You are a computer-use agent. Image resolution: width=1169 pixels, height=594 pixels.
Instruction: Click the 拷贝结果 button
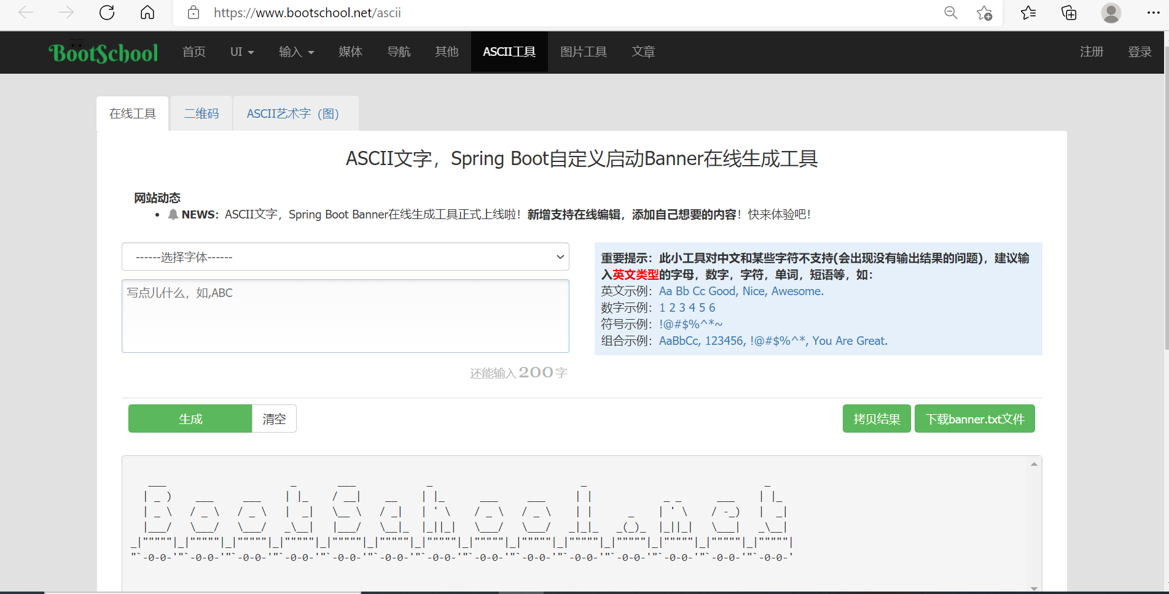pyautogui.click(x=877, y=418)
